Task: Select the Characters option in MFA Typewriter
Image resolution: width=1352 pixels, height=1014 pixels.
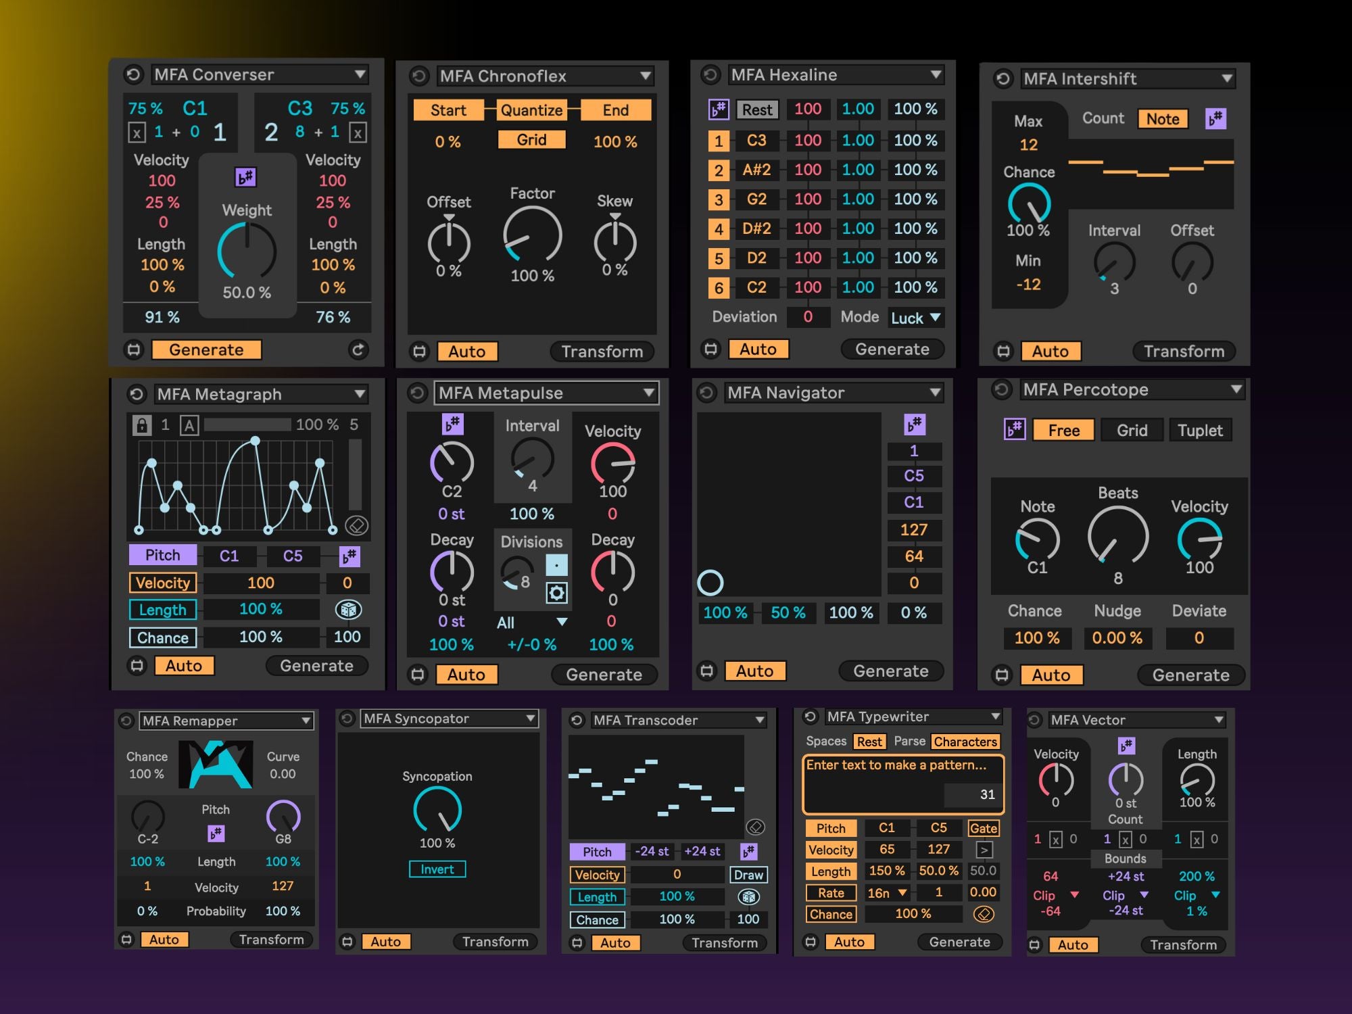Action: point(965,742)
